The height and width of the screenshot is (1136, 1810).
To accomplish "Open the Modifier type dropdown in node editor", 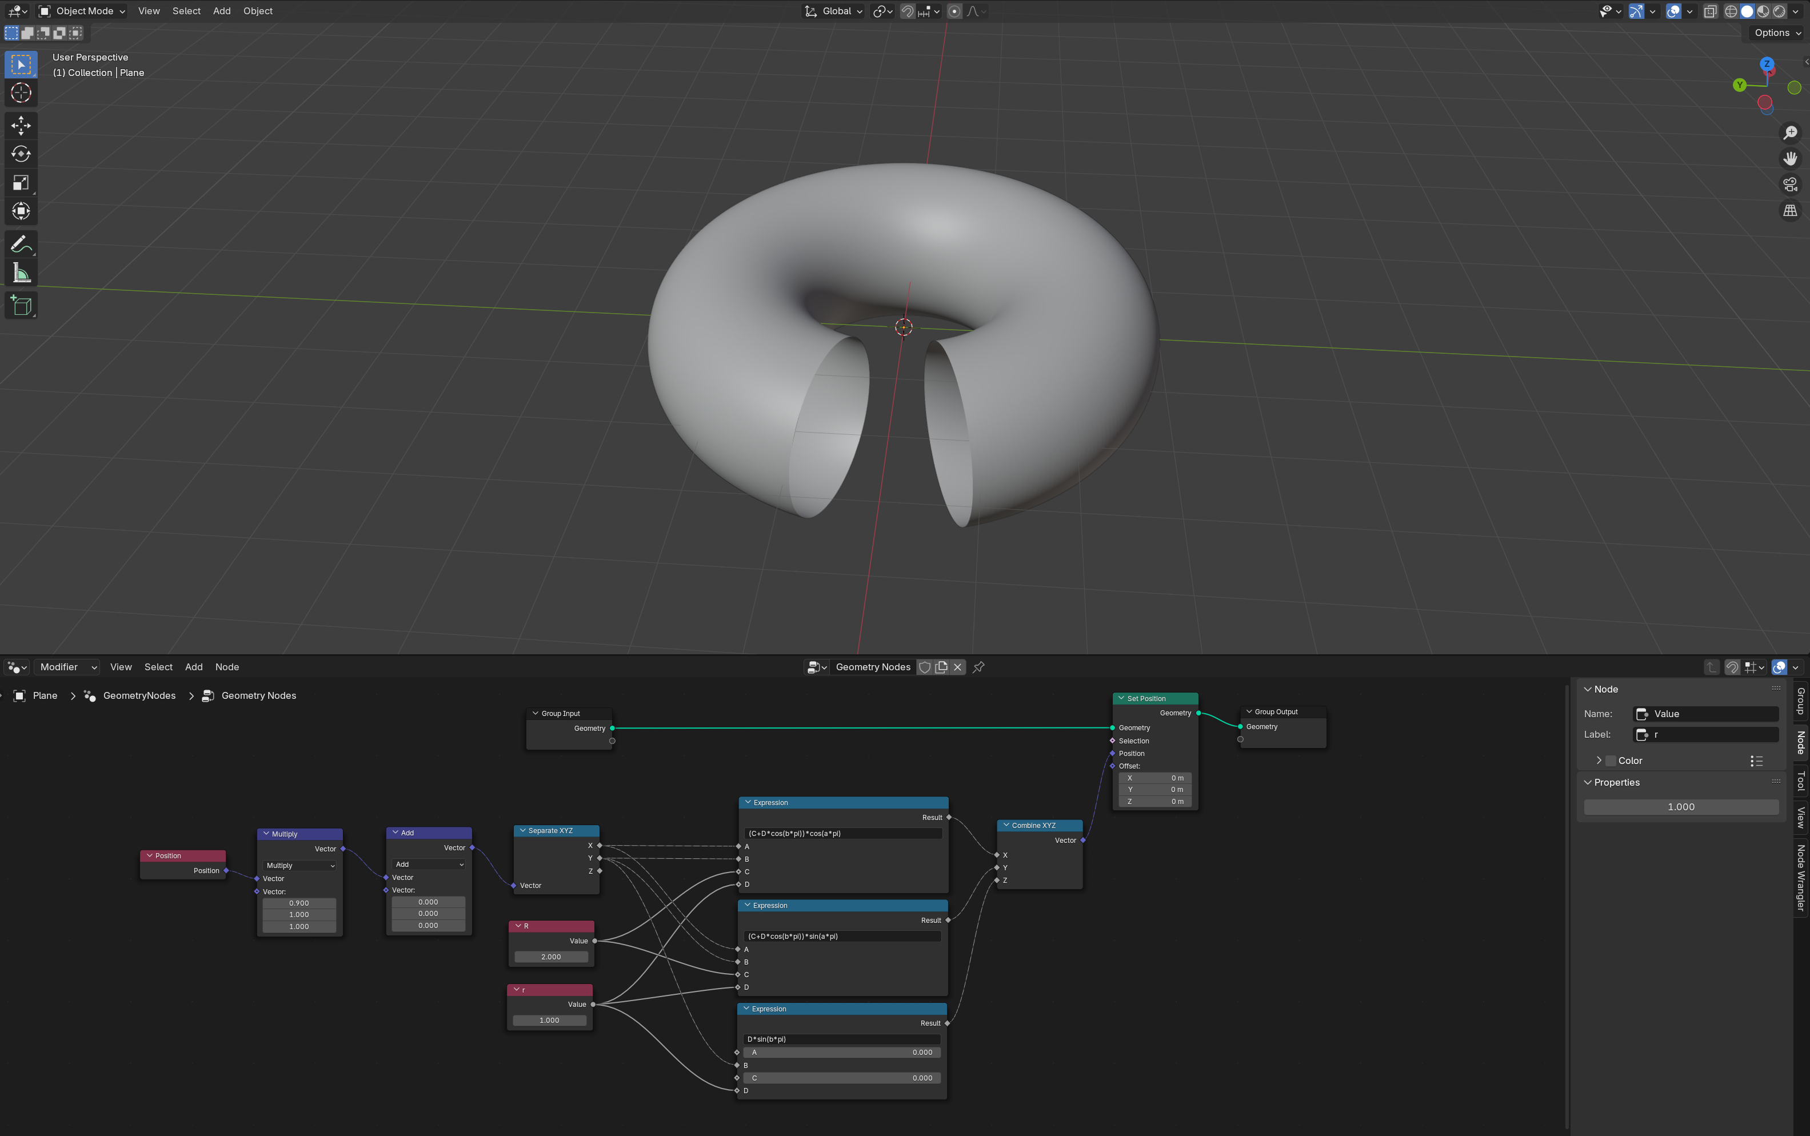I will pyautogui.click(x=67, y=667).
